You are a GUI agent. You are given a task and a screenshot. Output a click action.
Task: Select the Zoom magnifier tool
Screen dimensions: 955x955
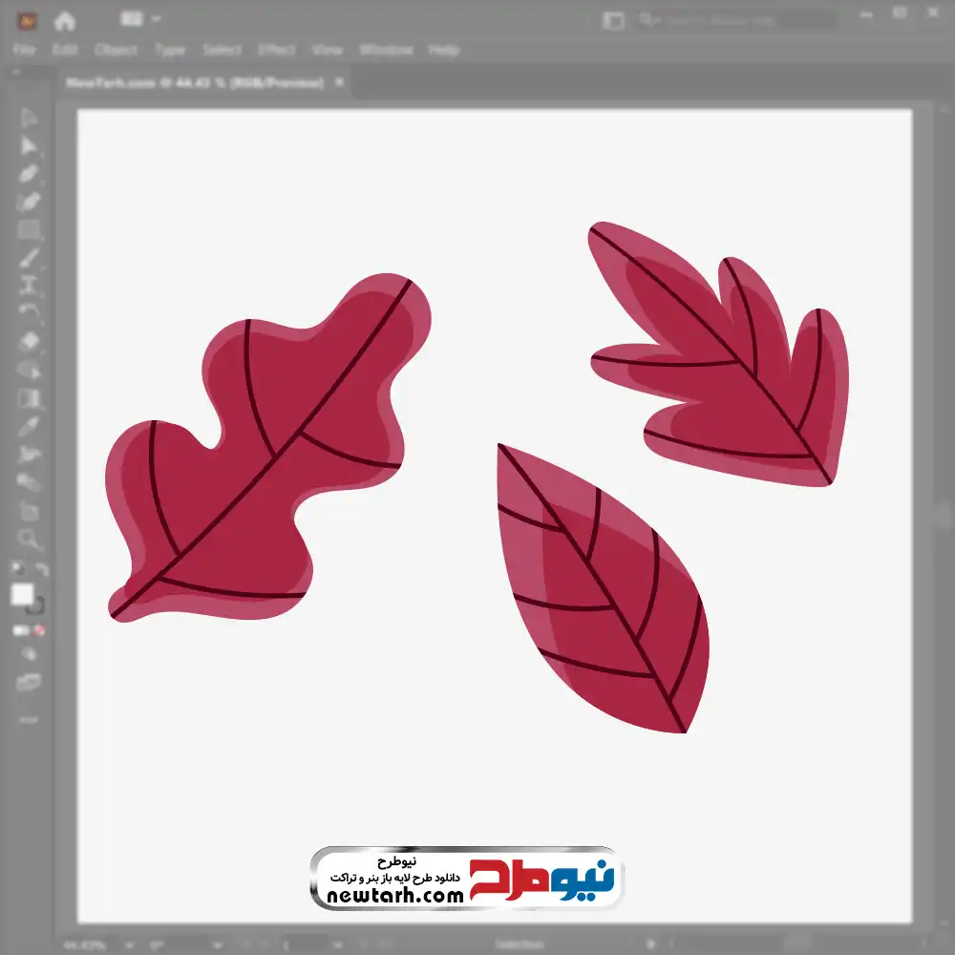(x=30, y=540)
